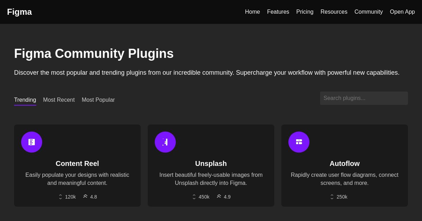Screen dimensions: 422x221
Task: Click the Open App button
Action: point(402,12)
